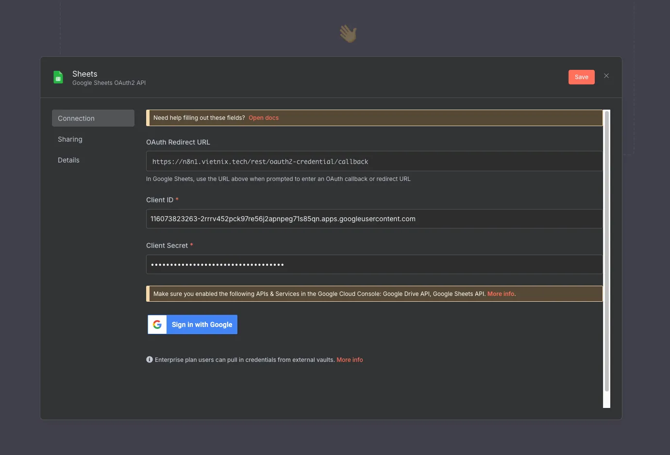The width and height of the screenshot is (670, 455).
Task: Click the 'Client Secret' label
Action: click(x=167, y=245)
